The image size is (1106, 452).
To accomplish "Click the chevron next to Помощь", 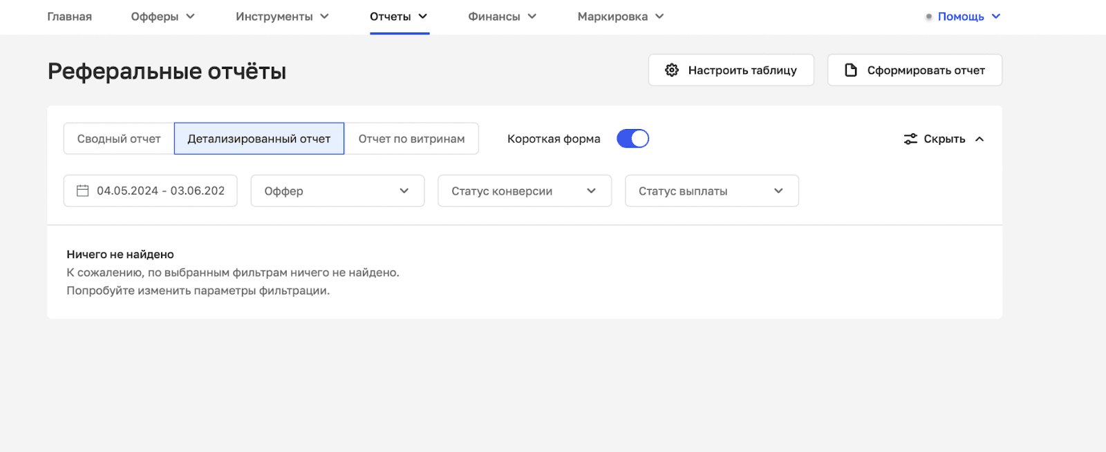I will (996, 17).
